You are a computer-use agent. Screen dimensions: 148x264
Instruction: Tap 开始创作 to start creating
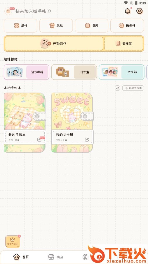point(54,43)
